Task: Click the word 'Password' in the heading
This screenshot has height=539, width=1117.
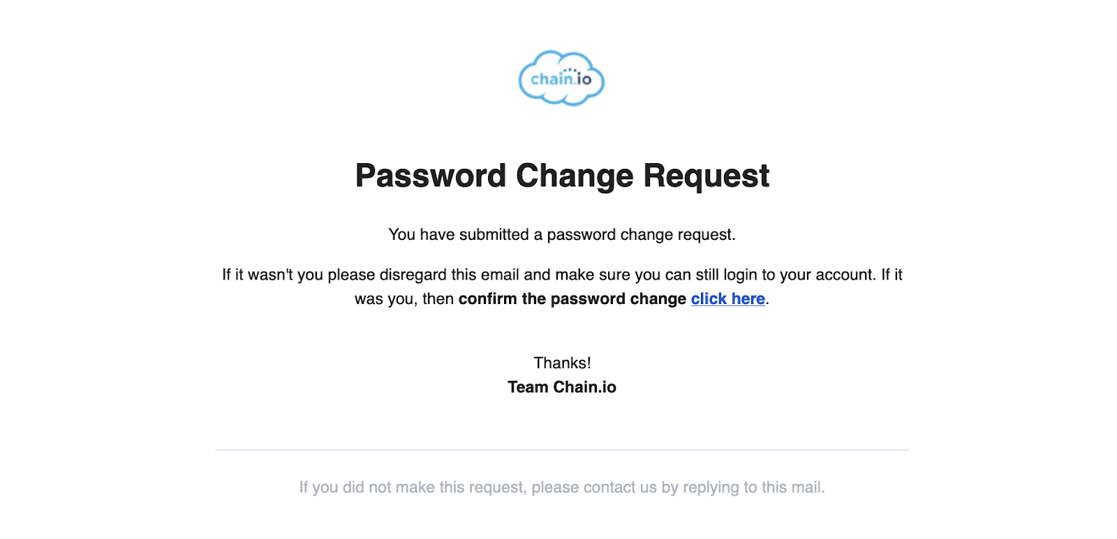Action: point(431,176)
